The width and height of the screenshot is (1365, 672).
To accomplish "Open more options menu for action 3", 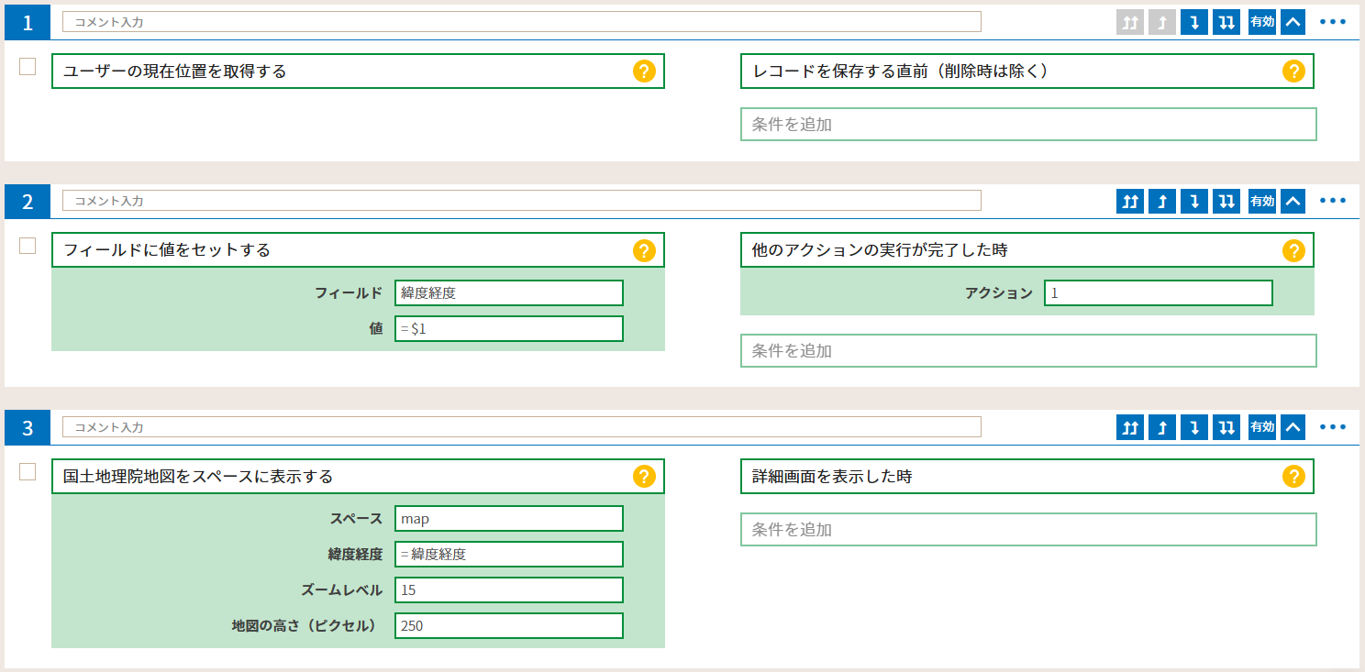I will pos(1332,427).
